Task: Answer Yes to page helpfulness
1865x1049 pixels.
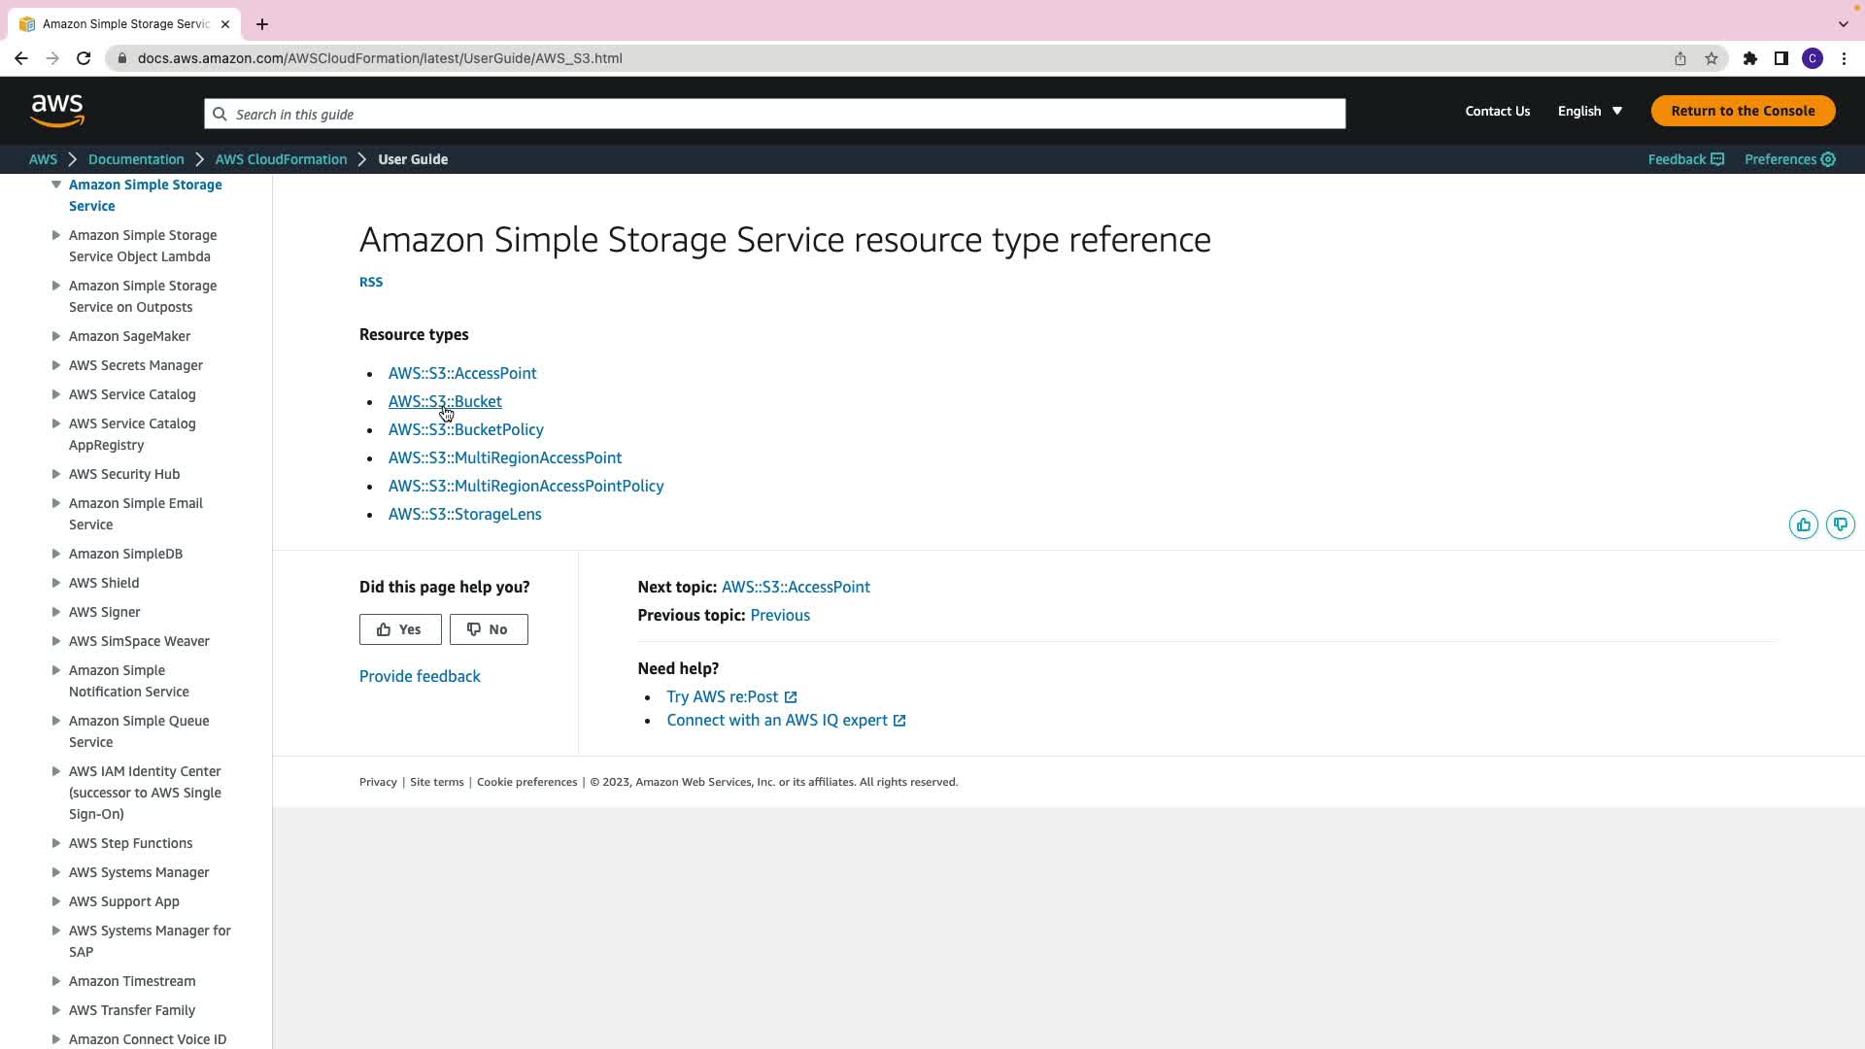Action: pyautogui.click(x=400, y=629)
